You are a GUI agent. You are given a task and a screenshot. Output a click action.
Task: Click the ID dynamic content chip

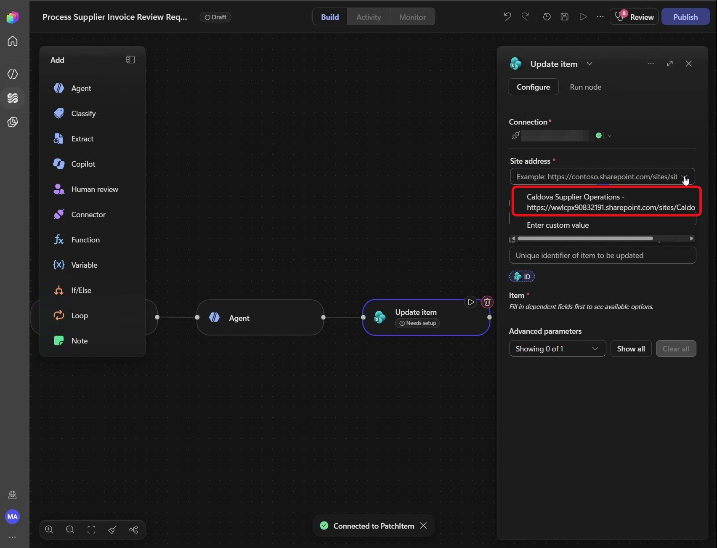pos(522,277)
